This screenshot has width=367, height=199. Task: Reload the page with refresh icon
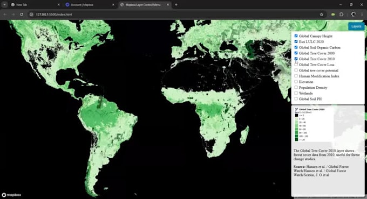[x=22, y=15]
